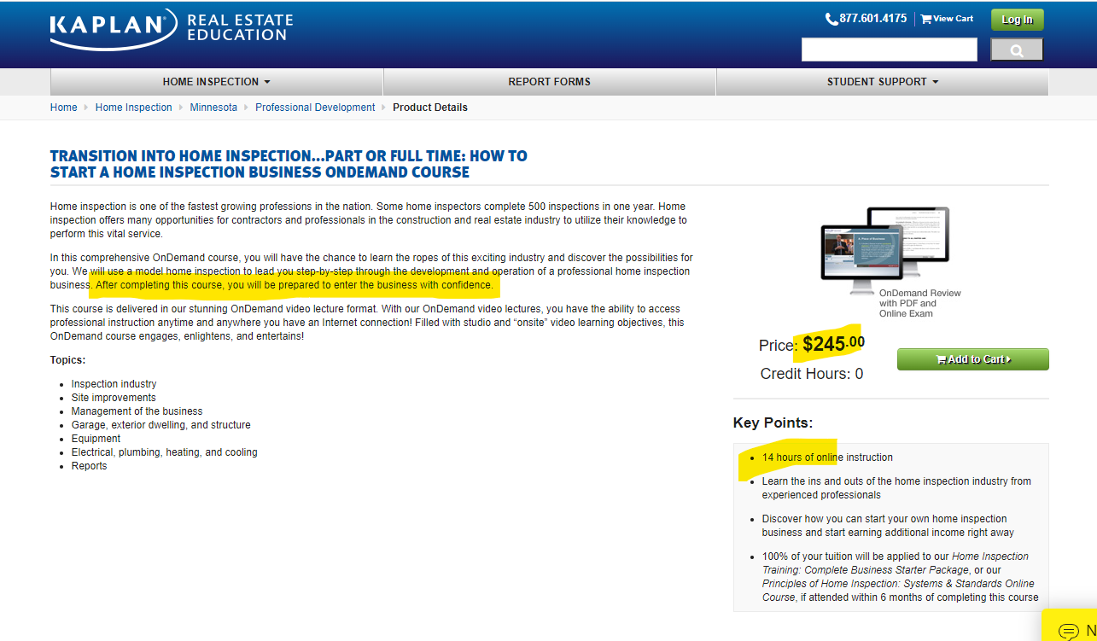The height and width of the screenshot is (641, 1097).
Task: Open the chat bubble widget icon
Action: (x=1068, y=632)
